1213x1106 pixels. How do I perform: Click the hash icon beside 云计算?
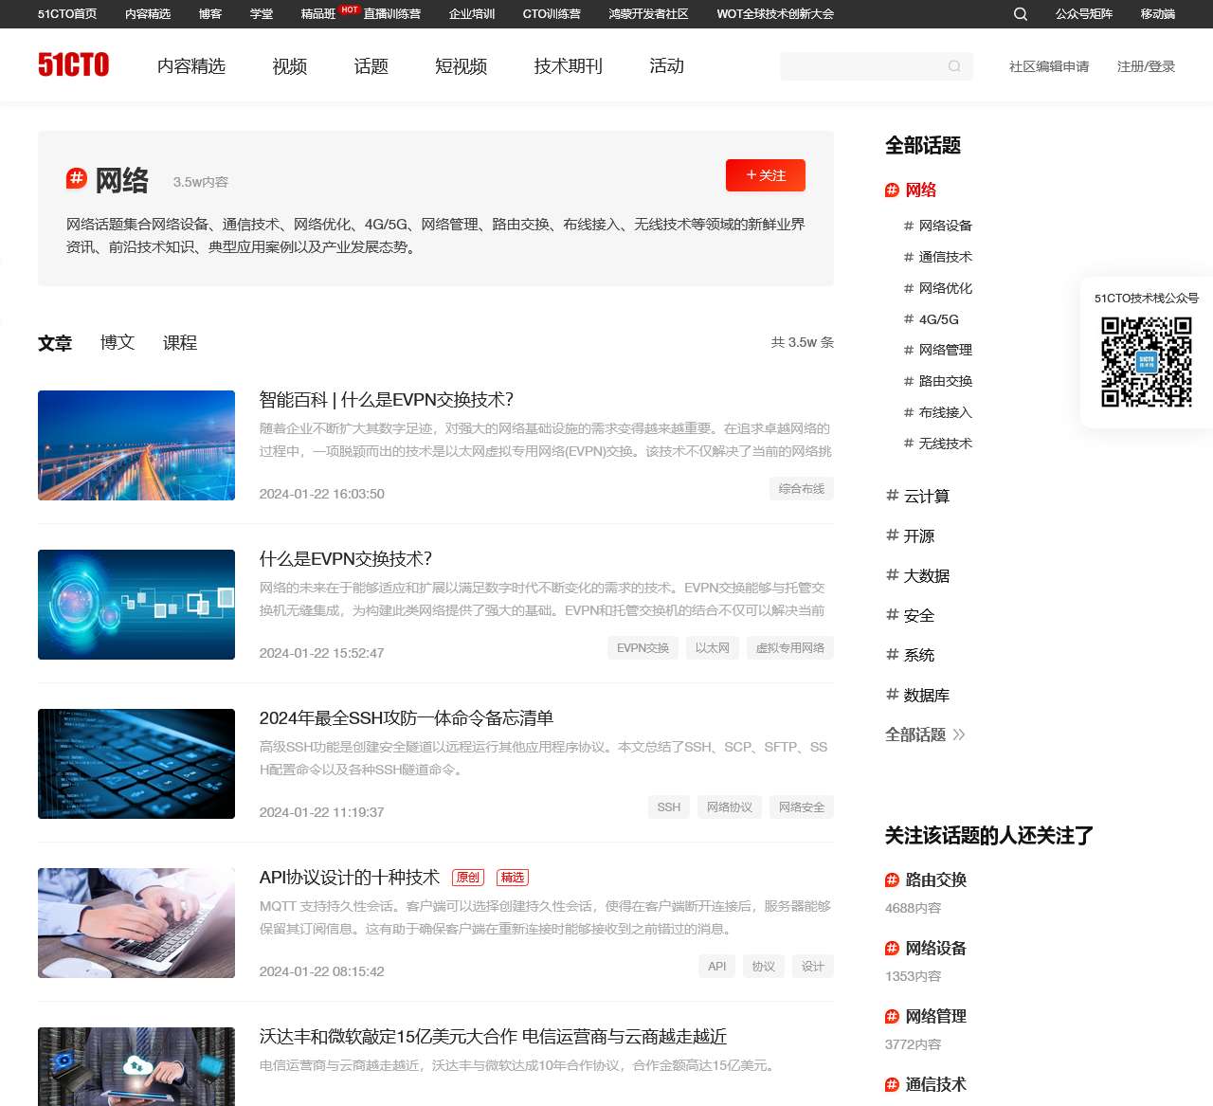[892, 496]
